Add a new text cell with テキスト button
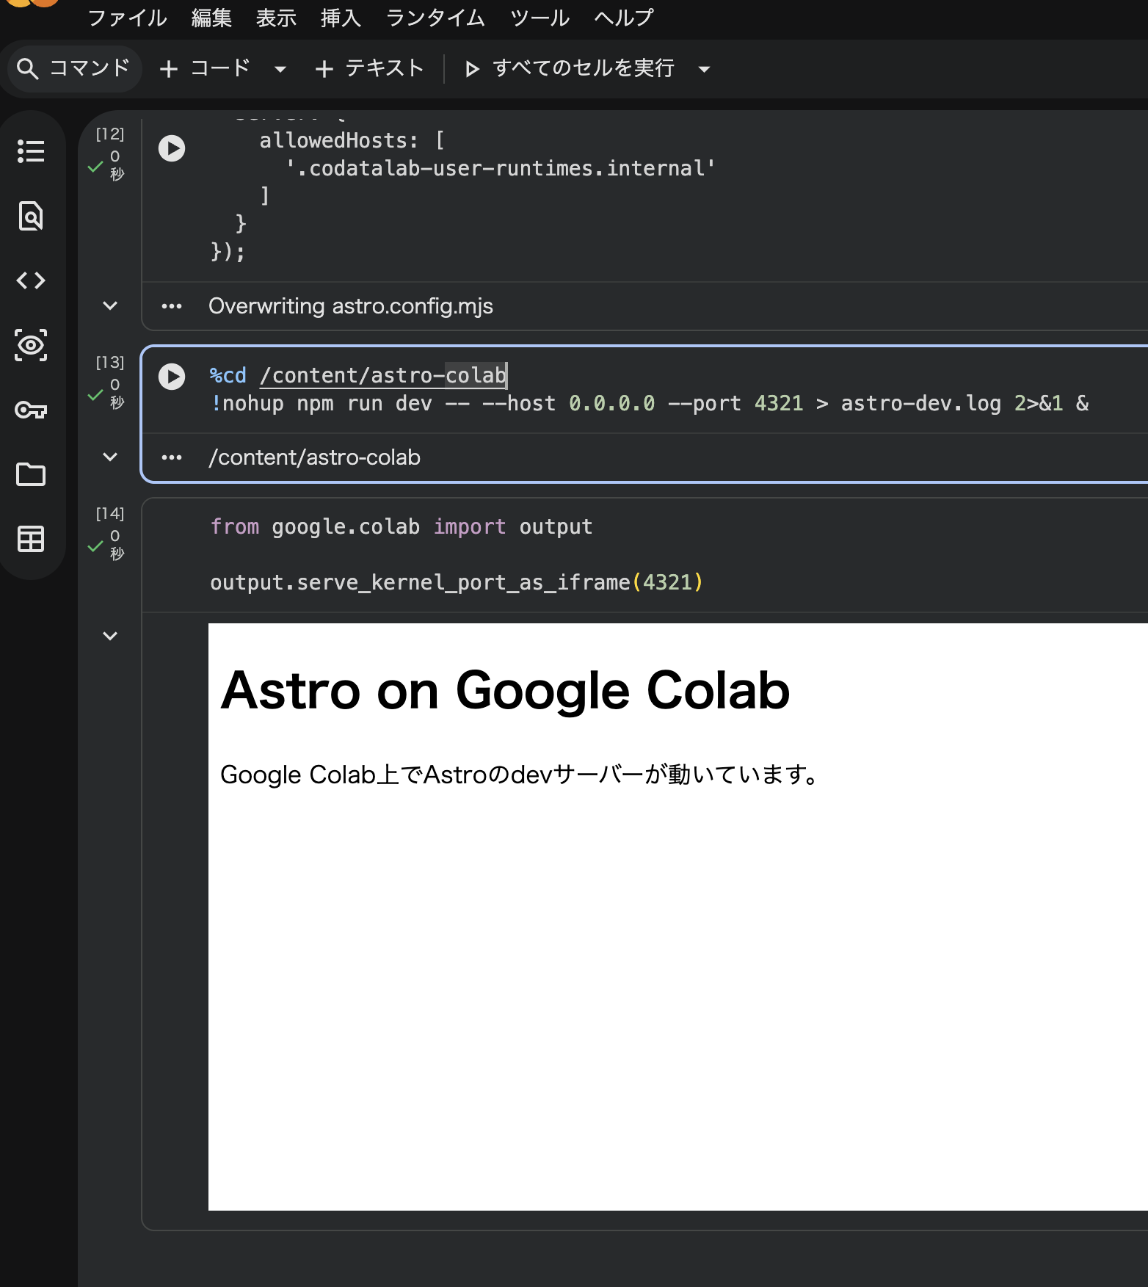This screenshot has height=1287, width=1148. (369, 68)
